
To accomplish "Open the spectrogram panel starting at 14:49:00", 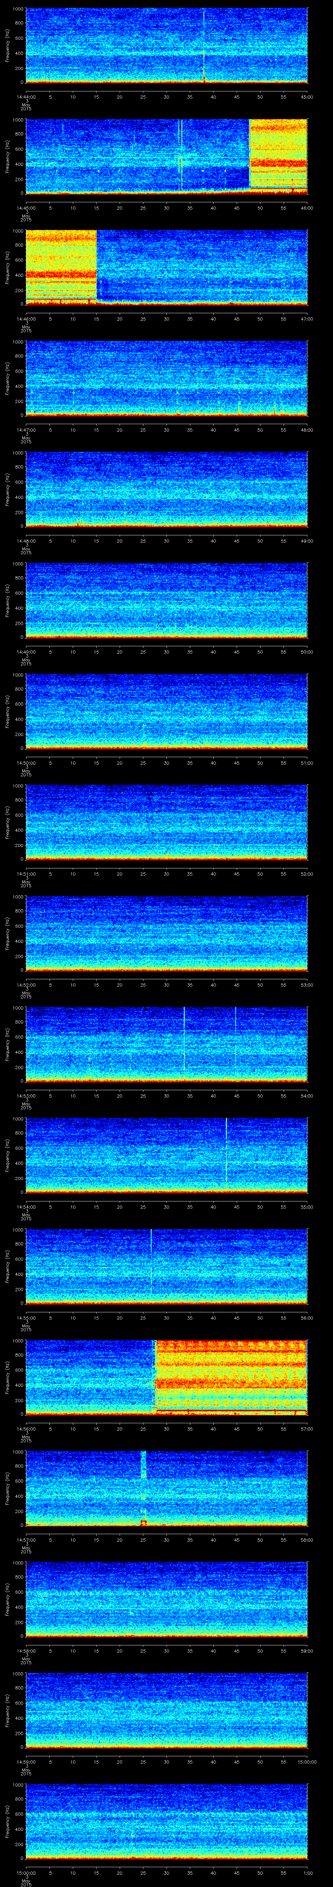I will pos(166,600).
